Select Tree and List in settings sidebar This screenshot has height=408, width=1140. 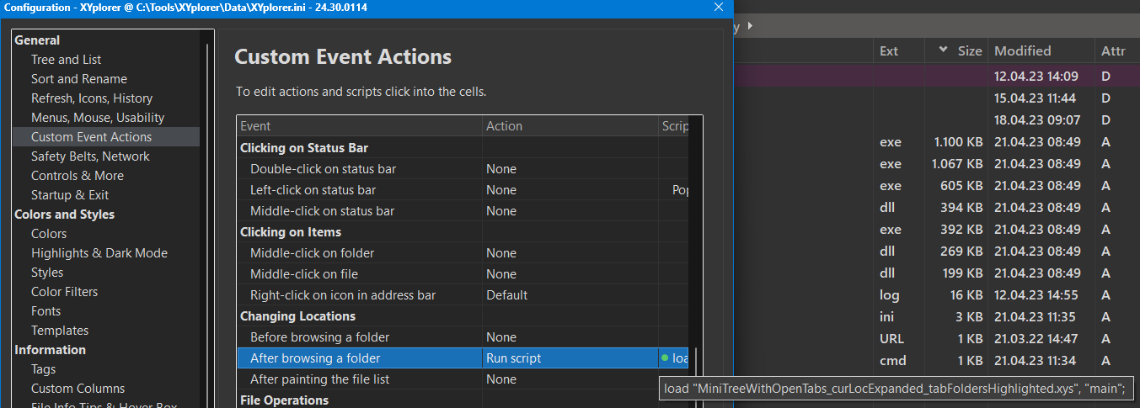coord(66,60)
